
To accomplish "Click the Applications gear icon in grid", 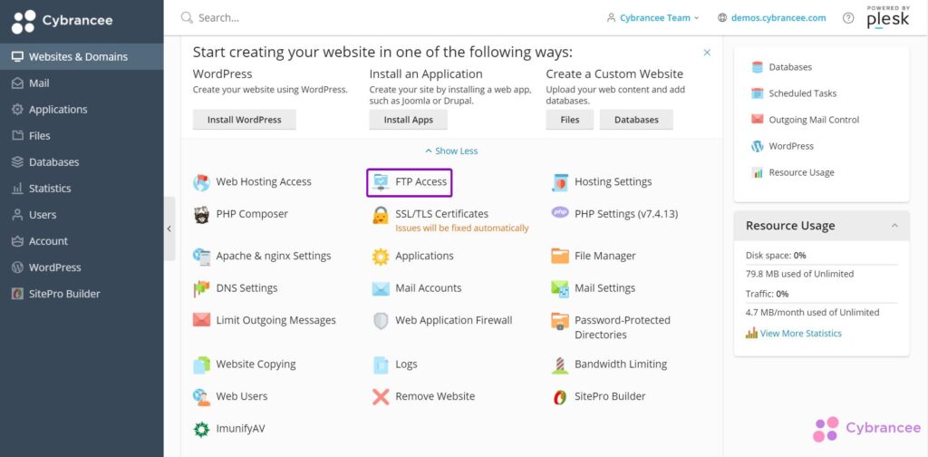I will (381, 257).
